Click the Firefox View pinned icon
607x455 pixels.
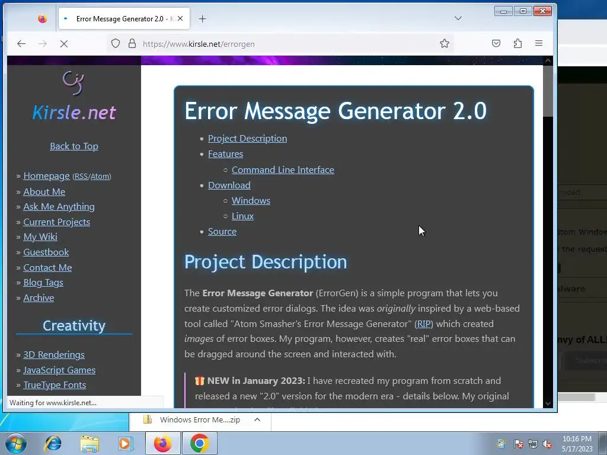coord(42,18)
